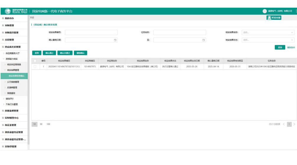This screenshot has height=165, width=297.
Task: Tick the select-all checkbox in table header
Action: [x=35, y=61]
